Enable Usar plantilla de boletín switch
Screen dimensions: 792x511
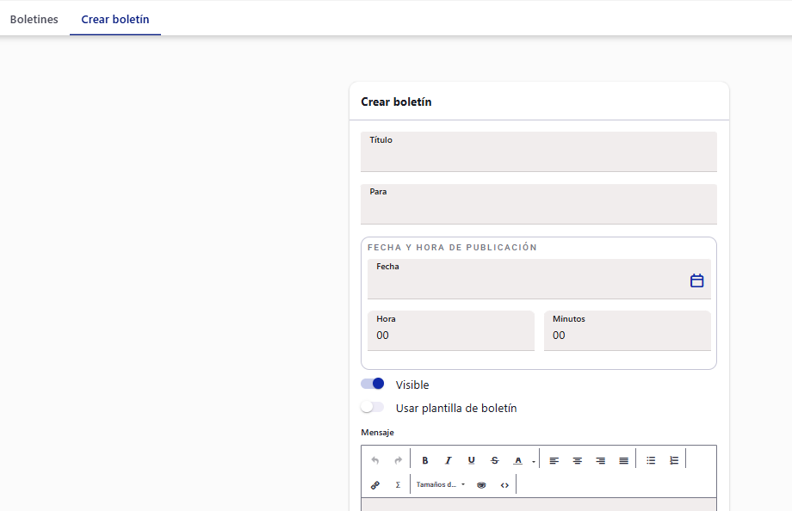[x=373, y=407]
